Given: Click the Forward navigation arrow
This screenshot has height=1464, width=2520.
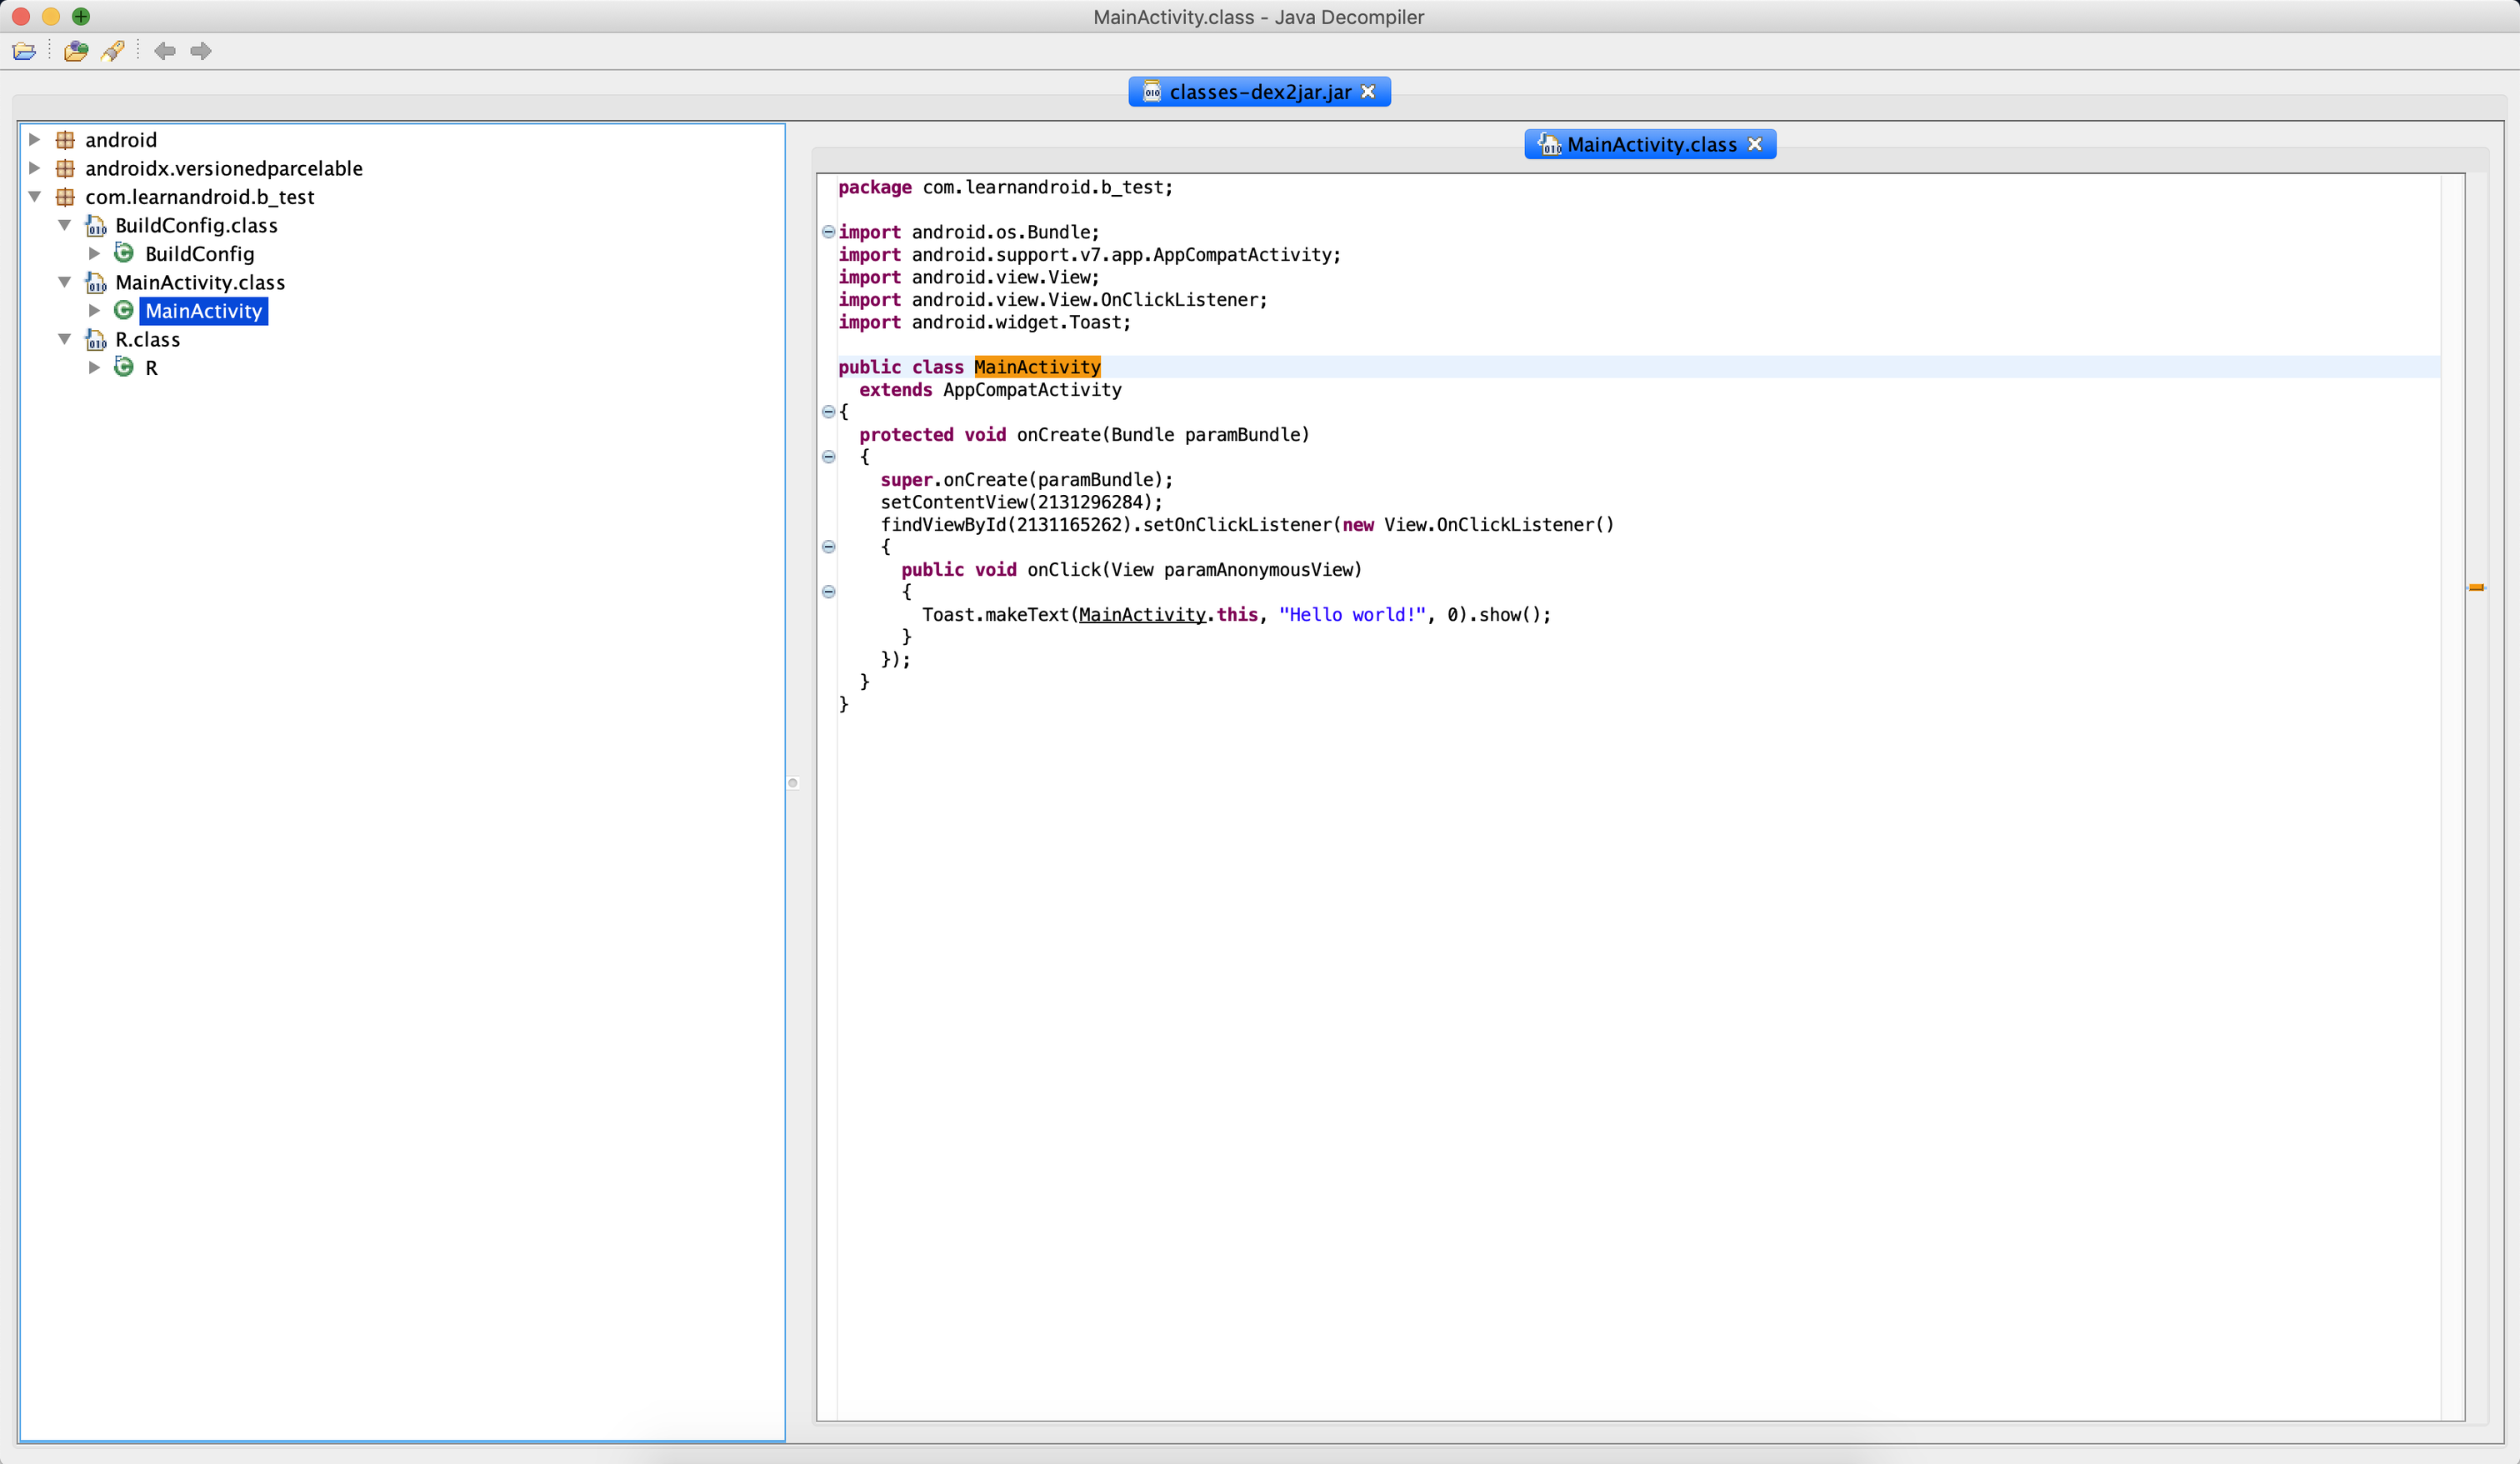Looking at the screenshot, I should click(x=201, y=51).
